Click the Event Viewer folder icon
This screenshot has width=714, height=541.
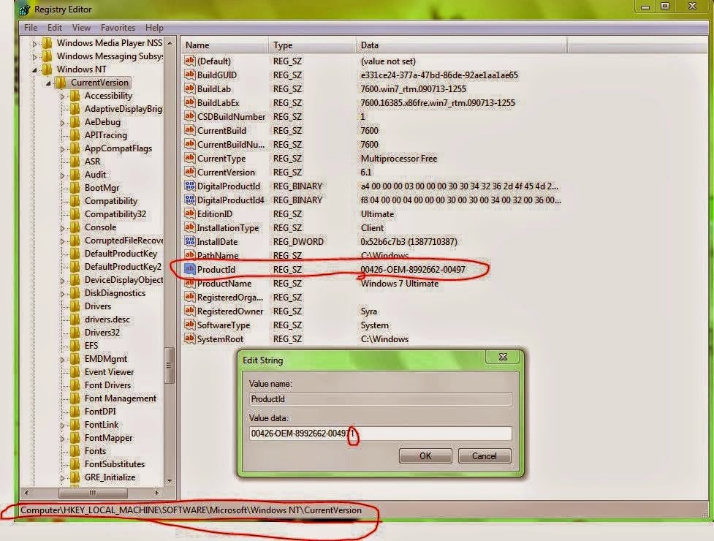pos(75,372)
